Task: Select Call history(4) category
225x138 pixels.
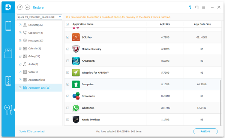Action: tap(36, 33)
